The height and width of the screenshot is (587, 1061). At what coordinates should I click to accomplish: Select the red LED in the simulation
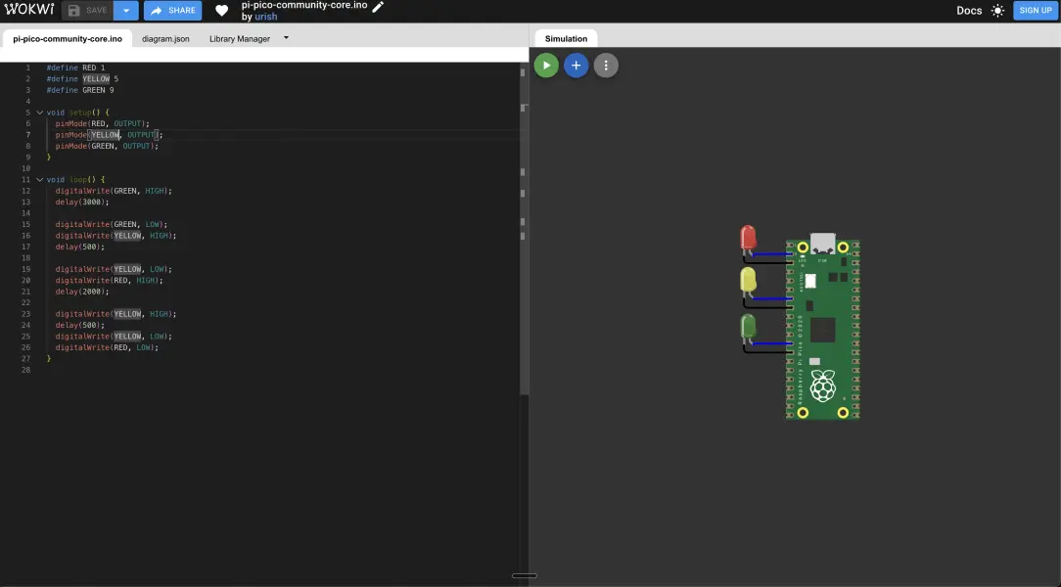pyautogui.click(x=747, y=240)
